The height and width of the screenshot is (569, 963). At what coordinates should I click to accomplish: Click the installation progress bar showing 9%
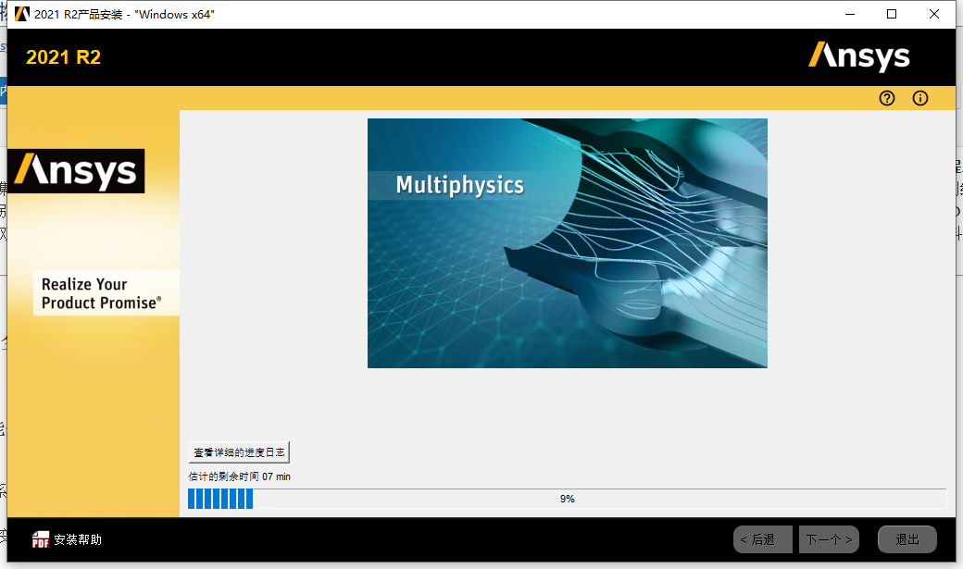tap(568, 499)
